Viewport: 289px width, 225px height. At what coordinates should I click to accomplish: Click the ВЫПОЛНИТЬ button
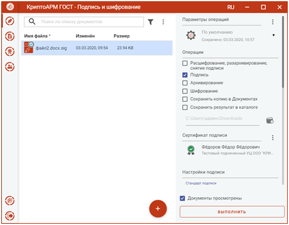(232, 212)
